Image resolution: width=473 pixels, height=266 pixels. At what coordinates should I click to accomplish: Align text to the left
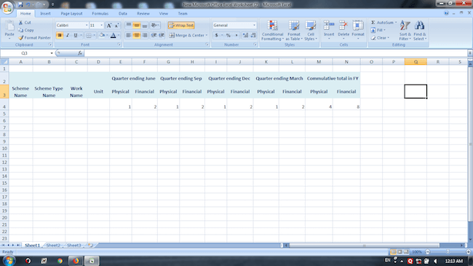129,36
